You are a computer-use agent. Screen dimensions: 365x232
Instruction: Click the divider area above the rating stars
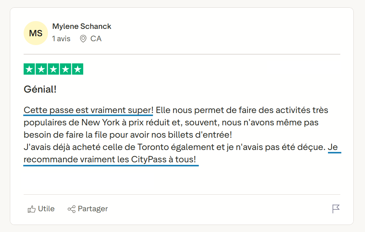182,55
